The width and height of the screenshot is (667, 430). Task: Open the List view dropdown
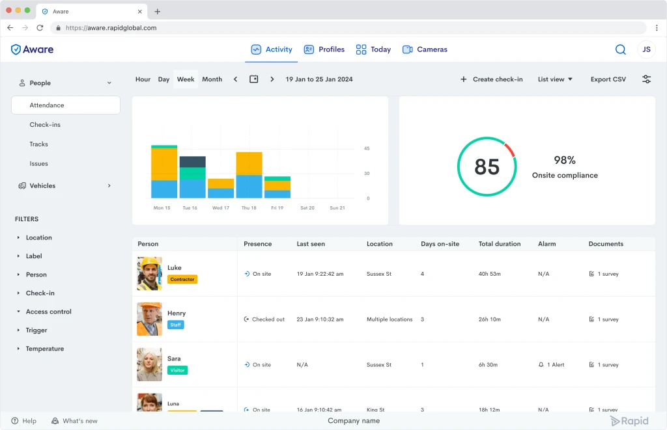coord(555,79)
